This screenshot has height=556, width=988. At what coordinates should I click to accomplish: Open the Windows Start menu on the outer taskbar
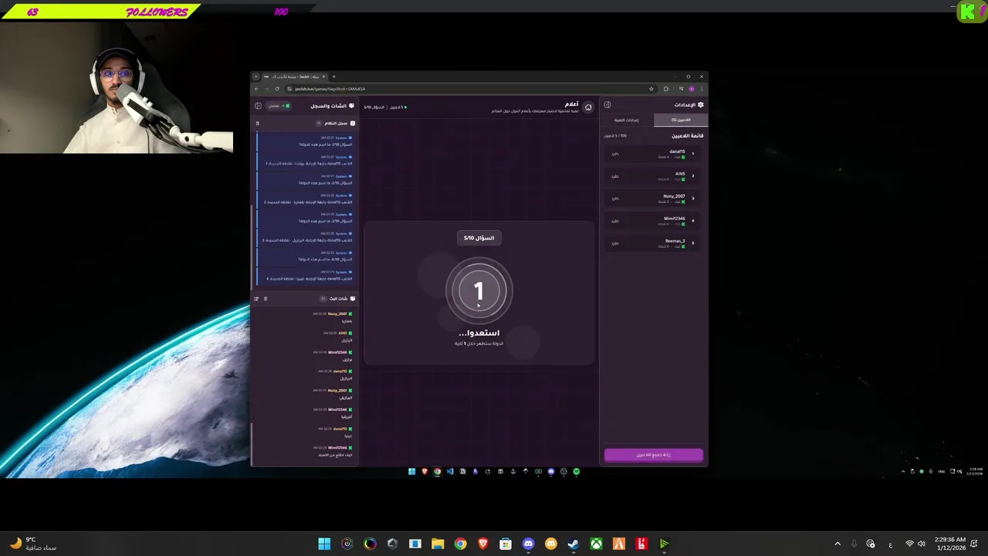324,544
